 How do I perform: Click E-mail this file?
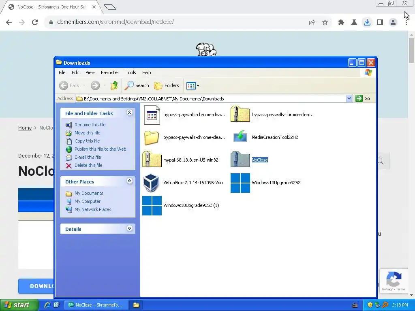88,157
